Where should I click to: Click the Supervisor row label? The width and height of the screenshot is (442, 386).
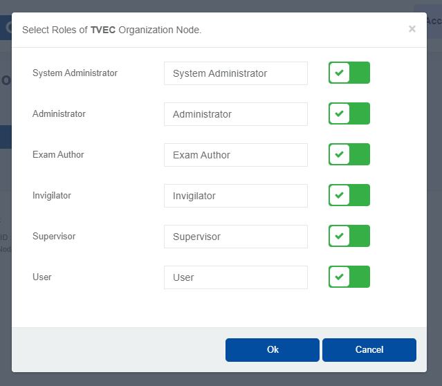point(54,236)
